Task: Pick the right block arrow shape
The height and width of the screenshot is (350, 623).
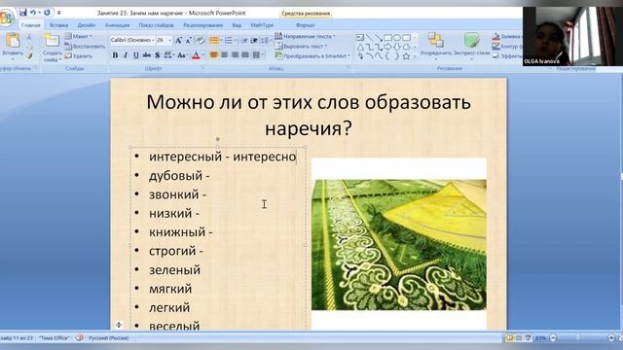Action: click(x=387, y=47)
